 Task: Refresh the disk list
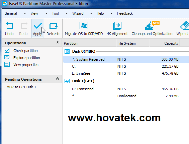point(53,28)
